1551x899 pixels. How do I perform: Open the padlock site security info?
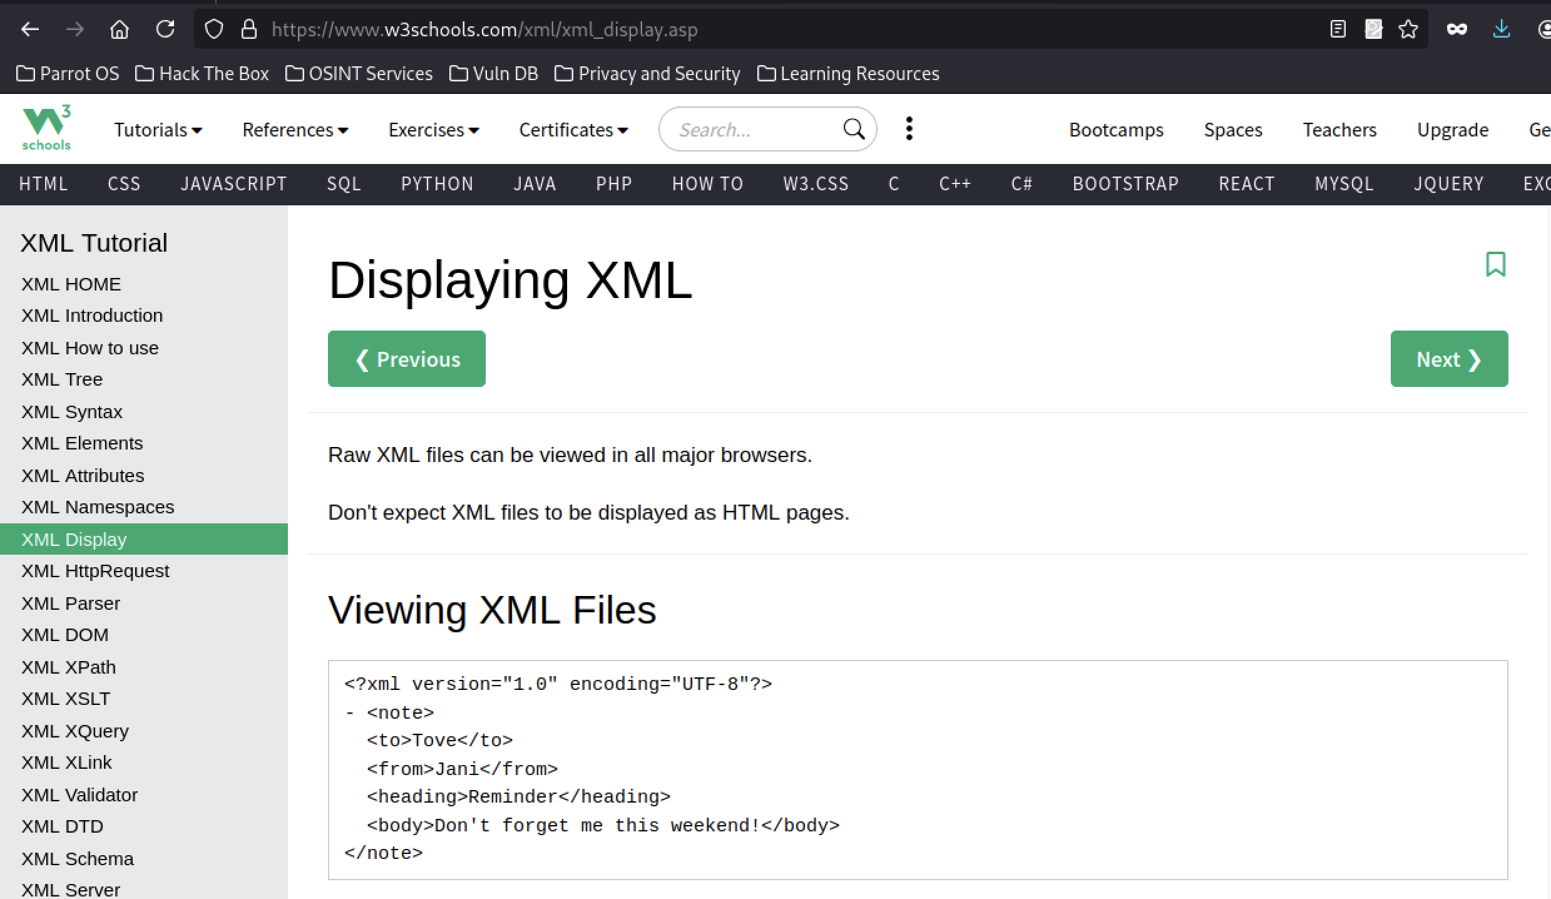(x=249, y=29)
